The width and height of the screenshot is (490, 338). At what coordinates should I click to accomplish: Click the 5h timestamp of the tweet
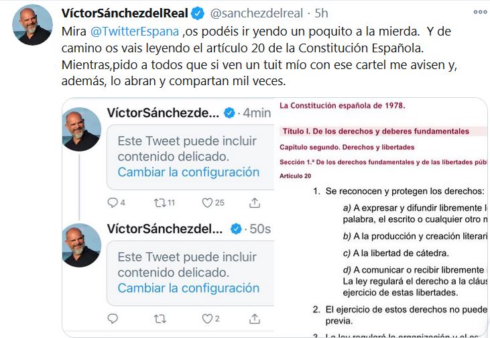tap(321, 13)
